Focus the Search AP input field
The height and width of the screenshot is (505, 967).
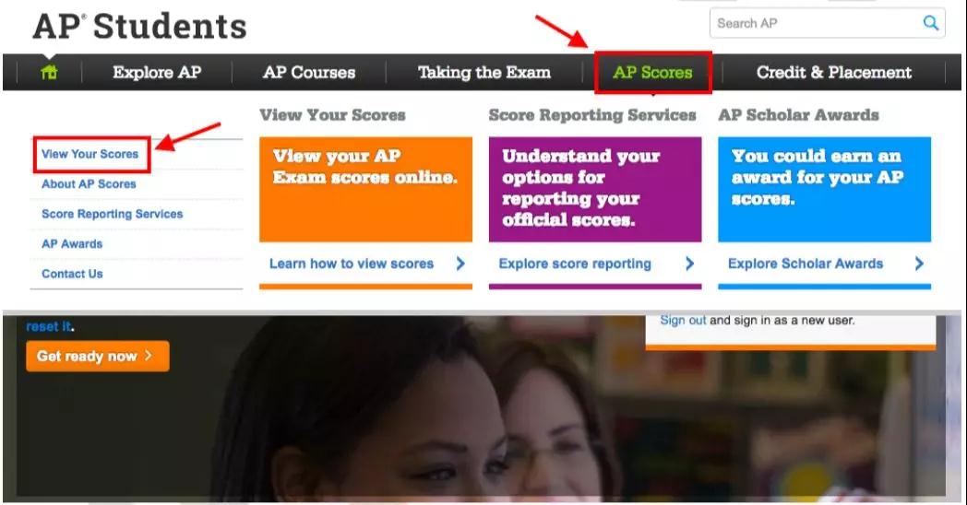[816, 23]
